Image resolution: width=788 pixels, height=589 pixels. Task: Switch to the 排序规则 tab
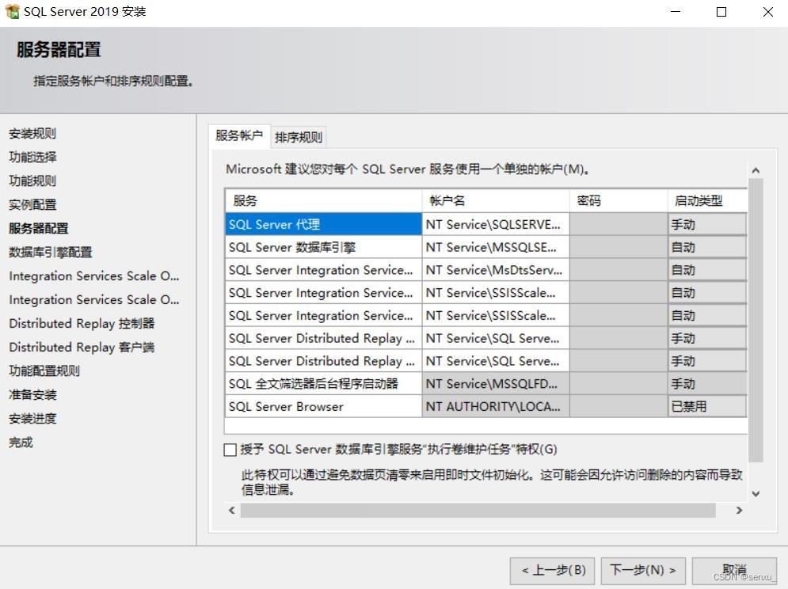click(298, 137)
